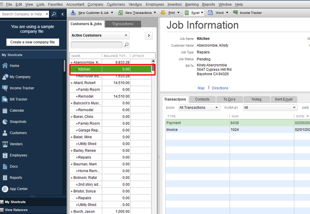Switch to the To Do's tab
This screenshot has height=214, width=310.
click(229, 99)
